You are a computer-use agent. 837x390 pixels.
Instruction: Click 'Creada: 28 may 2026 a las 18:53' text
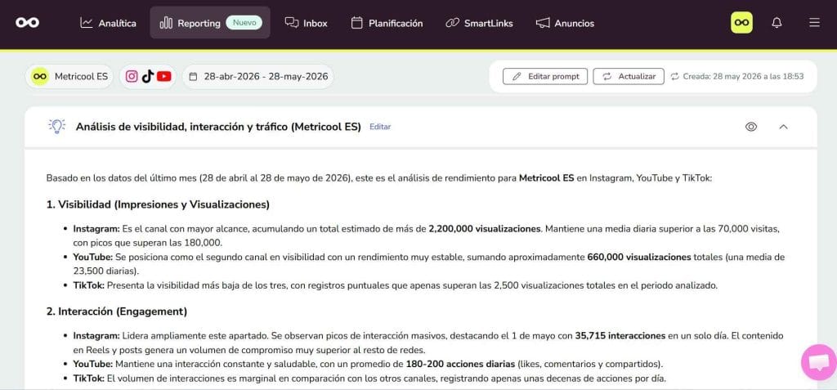tap(743, 76)
